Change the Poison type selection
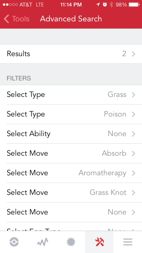Viewport: 142px width, 253px height. coord(71,114)
